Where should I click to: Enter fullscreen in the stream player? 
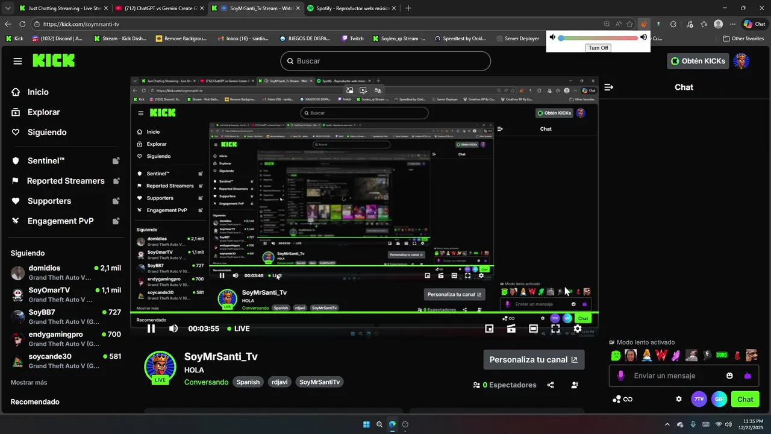tap(555, 329)
